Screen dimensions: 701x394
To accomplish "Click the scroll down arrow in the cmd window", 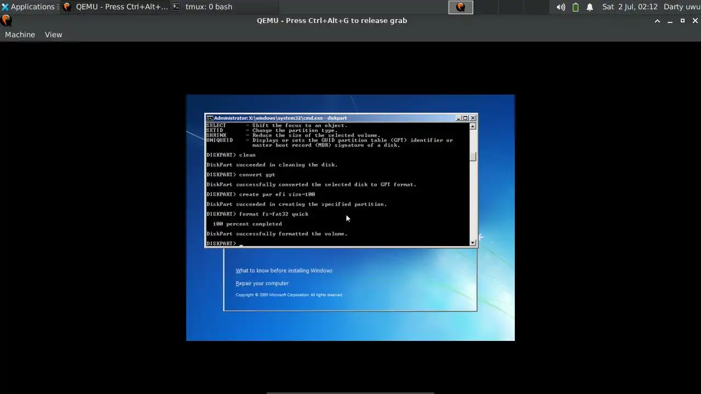I will 473,242.
